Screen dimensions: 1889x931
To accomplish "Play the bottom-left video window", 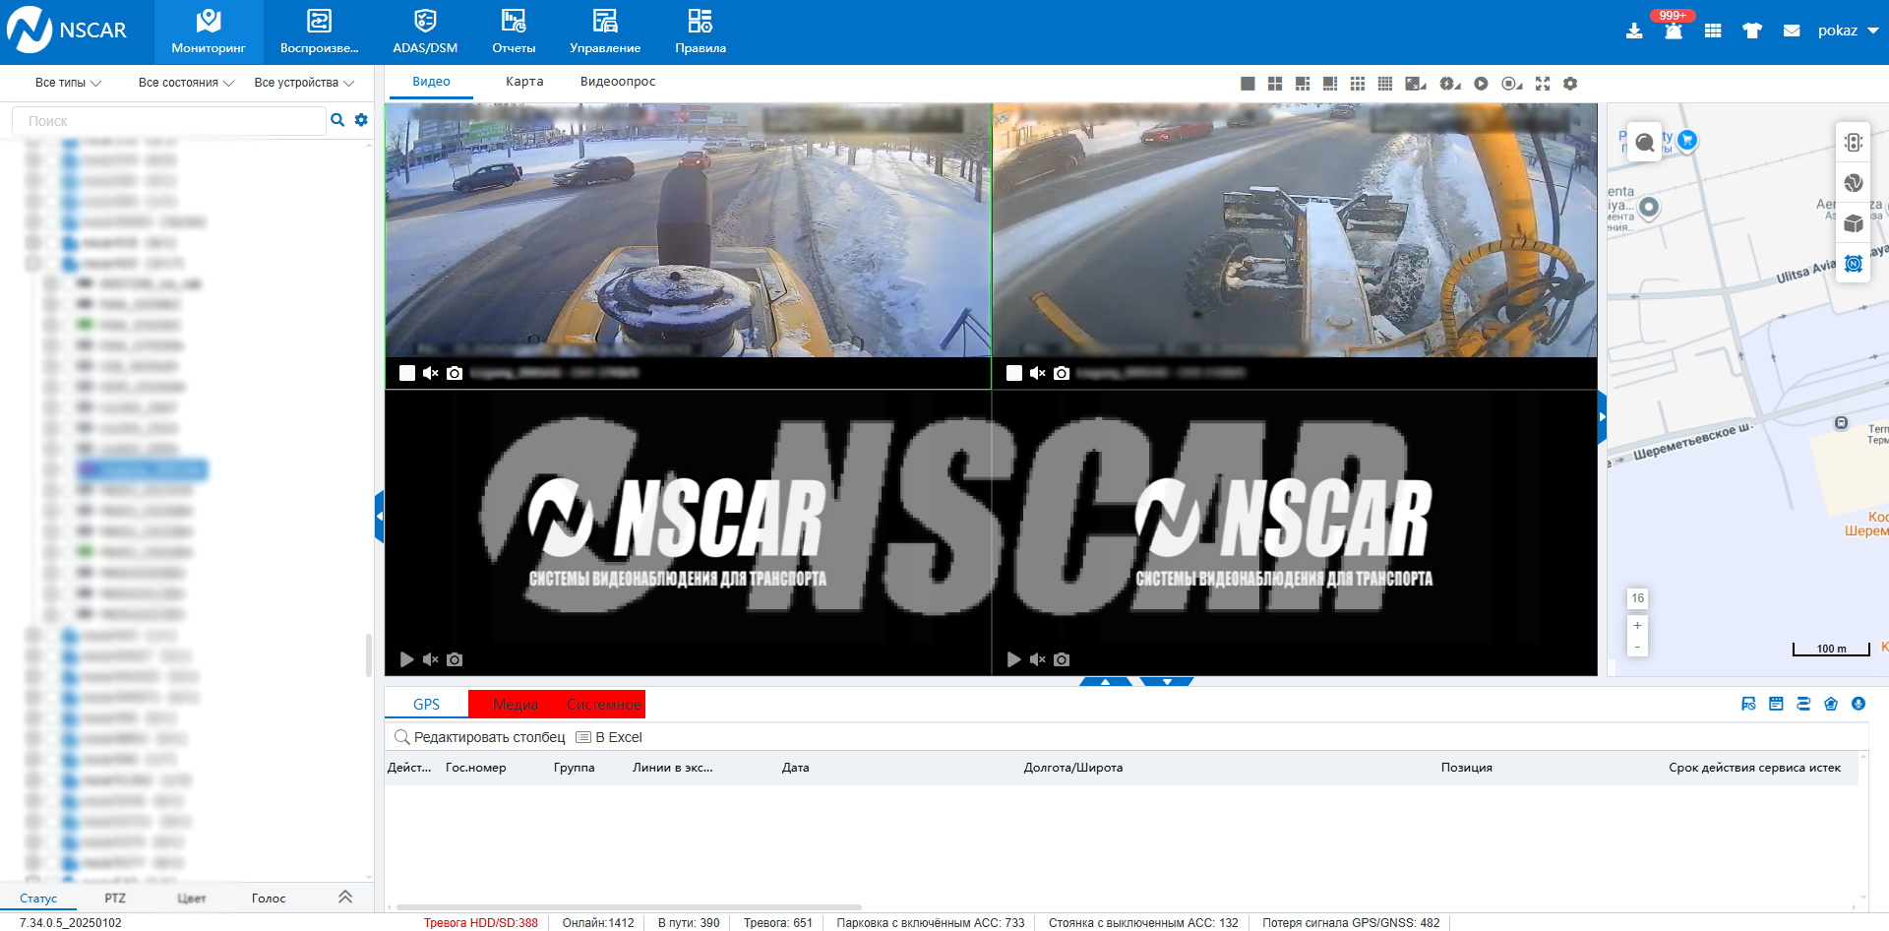I will [407, 659].
